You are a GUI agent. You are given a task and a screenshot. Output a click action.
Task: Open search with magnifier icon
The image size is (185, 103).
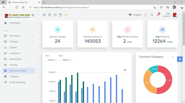click(152, 15)
